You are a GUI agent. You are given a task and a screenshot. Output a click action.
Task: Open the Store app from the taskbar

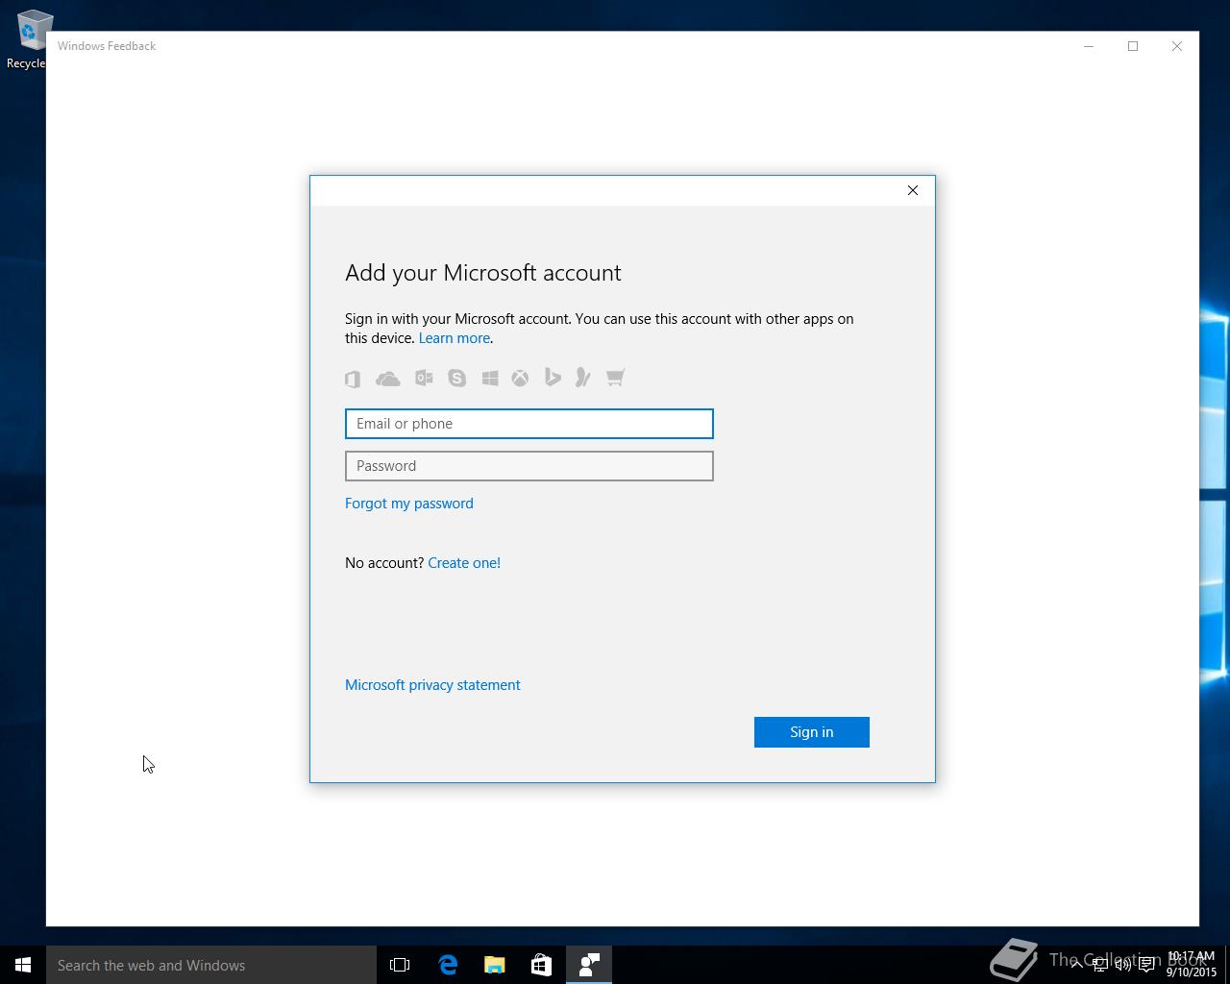point(542,965)
